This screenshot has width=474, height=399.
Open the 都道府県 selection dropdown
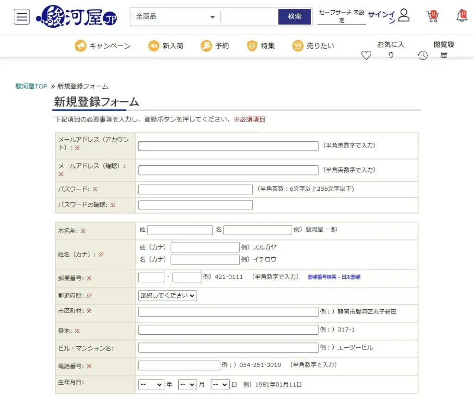click(167, 295)
